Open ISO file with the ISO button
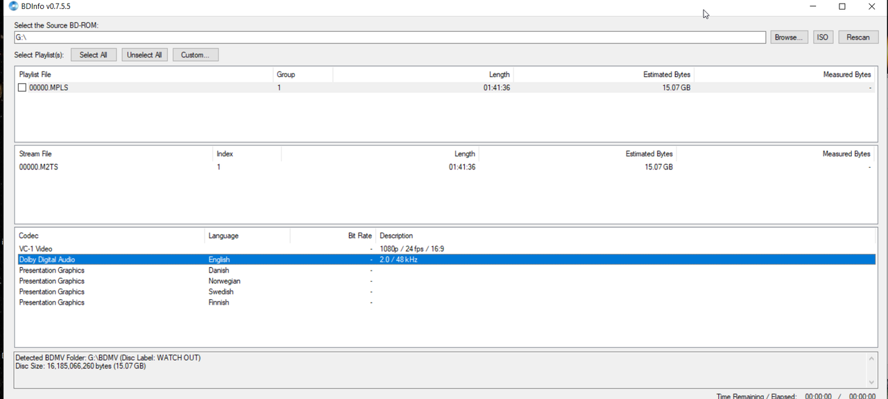This screenshot has height=399, width=888. [x=823, y=37]
